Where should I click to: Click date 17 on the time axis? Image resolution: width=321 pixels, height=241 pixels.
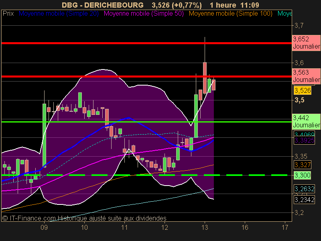coord(285,227)
